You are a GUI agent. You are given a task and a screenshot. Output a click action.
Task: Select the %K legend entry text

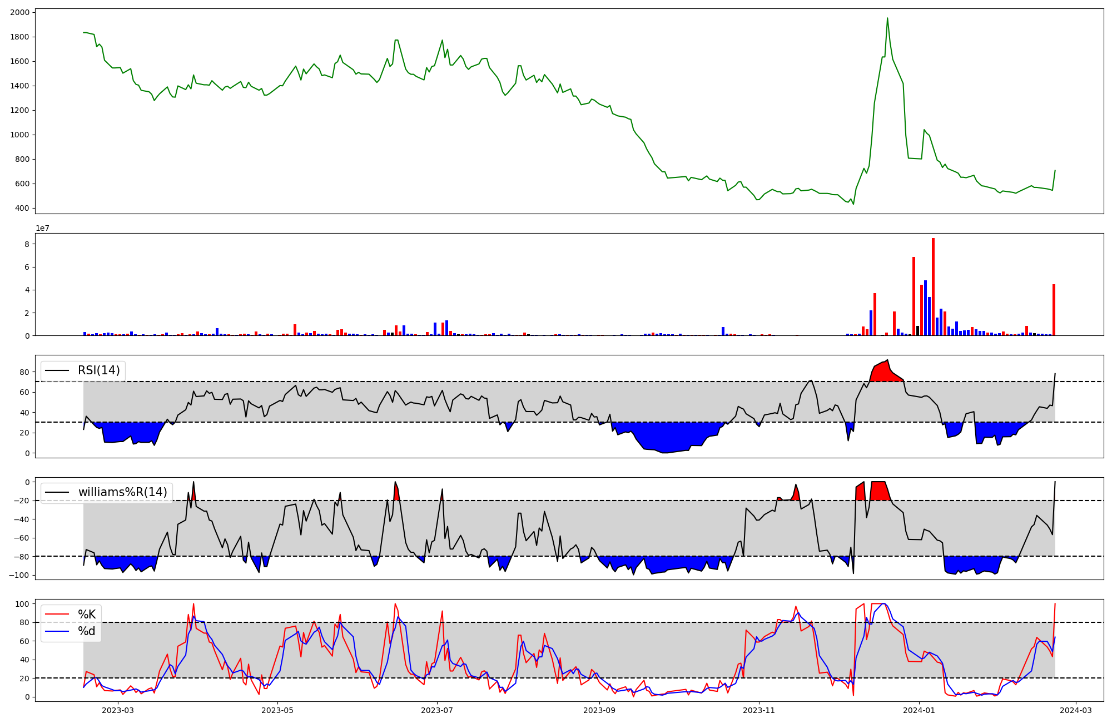[87, 615]
